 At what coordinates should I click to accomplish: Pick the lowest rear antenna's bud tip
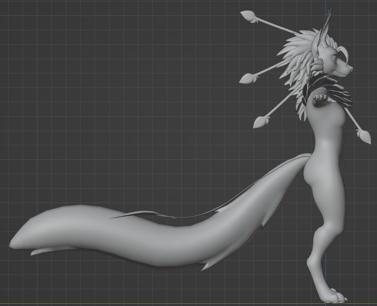tap(259, 122)
